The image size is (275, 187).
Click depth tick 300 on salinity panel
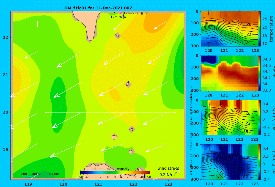[195, 90]
